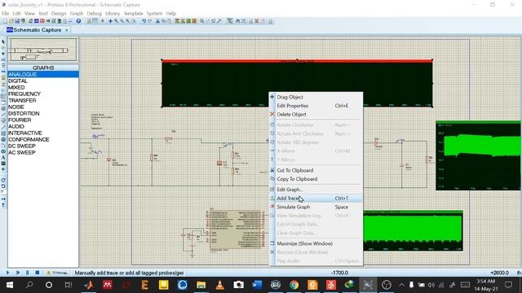The image size is (522, 293).
Task: Cut selection using the scissors toolbar icon
Action: [157, 21]
